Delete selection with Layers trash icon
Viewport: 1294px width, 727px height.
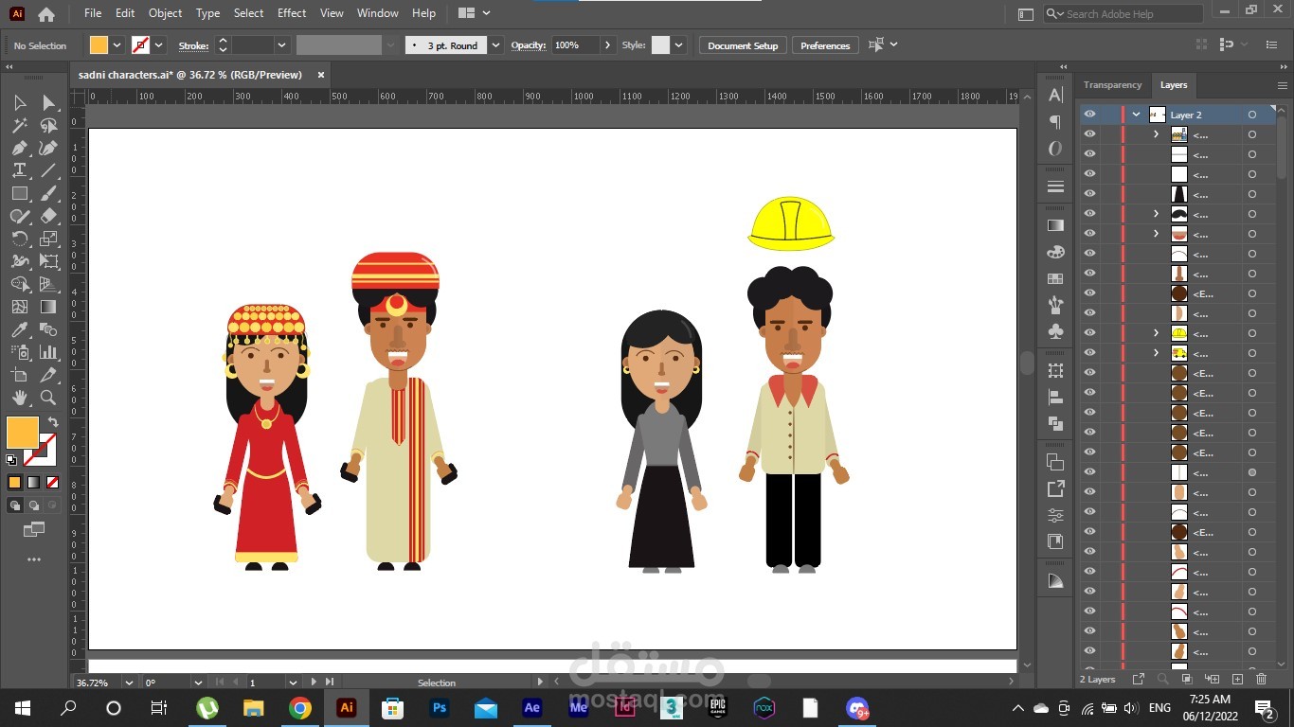(x=1261, y=679)
